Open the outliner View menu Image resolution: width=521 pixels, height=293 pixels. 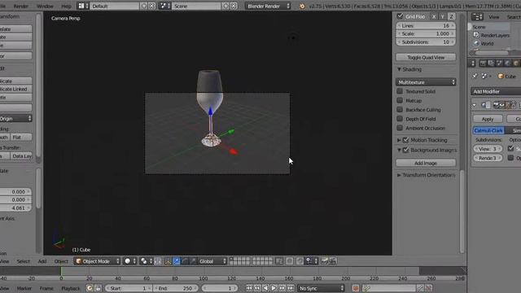point(494,16)
